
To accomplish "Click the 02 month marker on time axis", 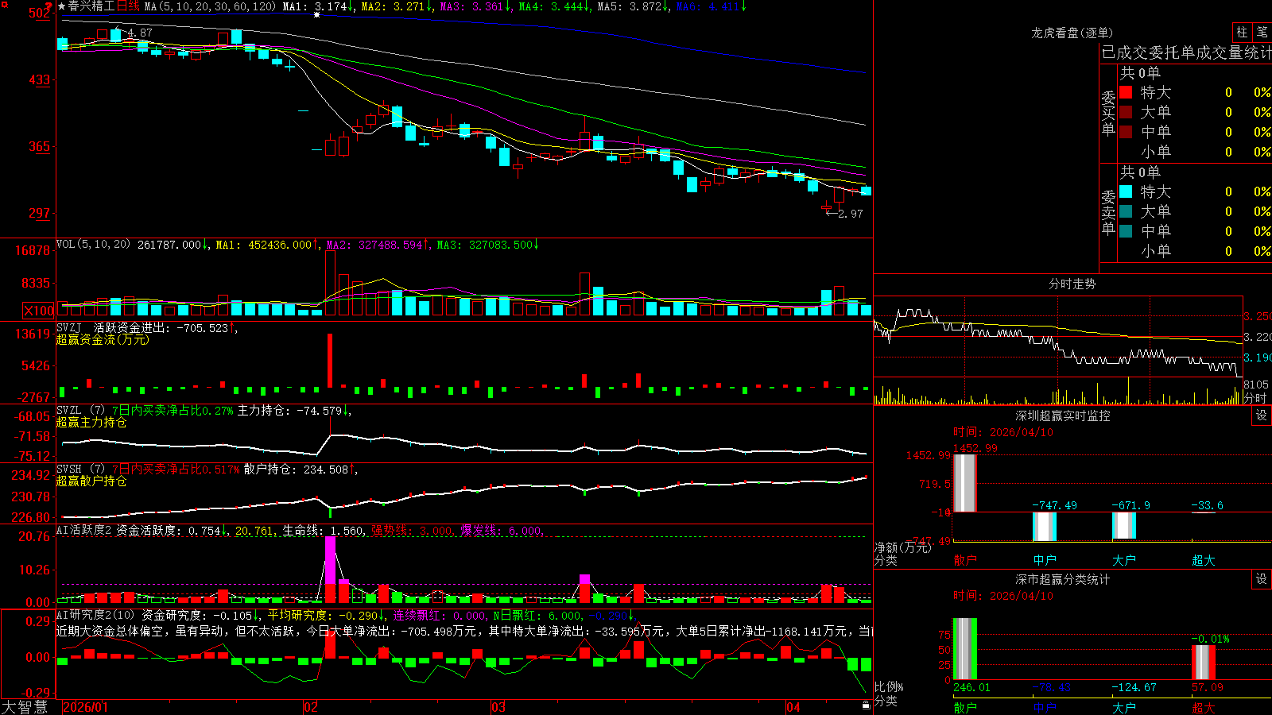I will point(311,707).
